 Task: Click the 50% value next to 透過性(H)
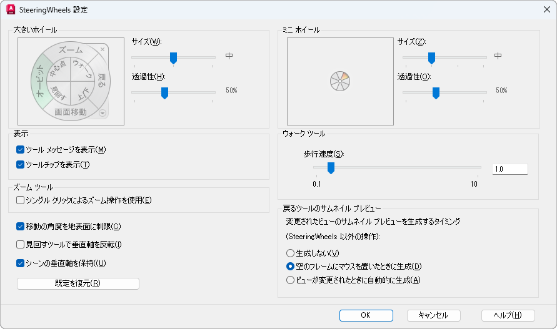pos(231,91)
